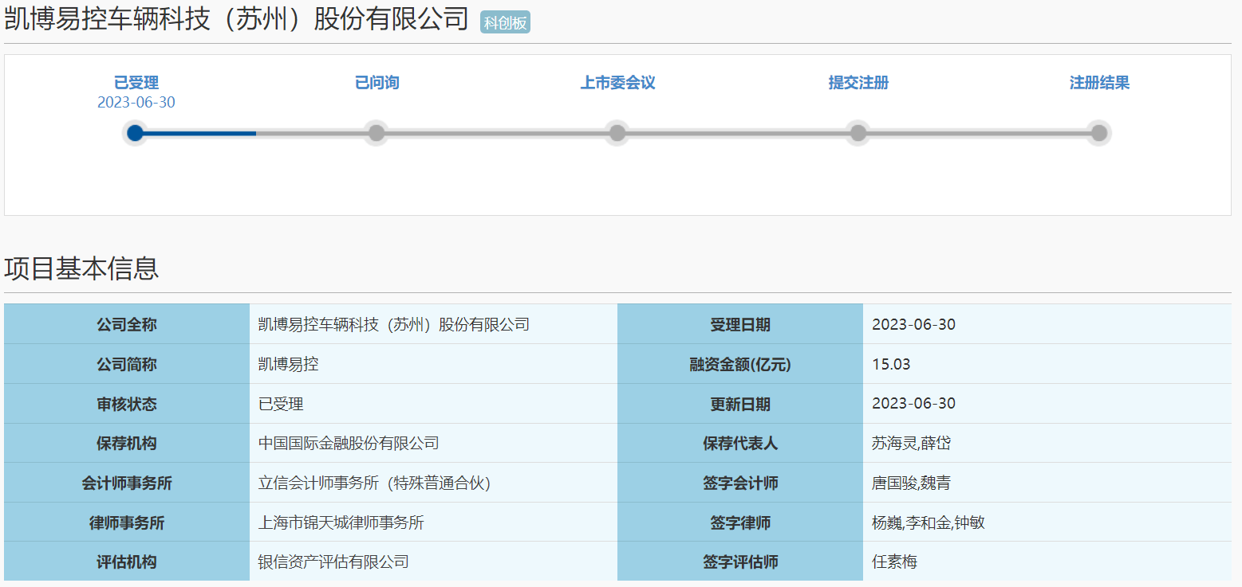Click 中国国际金融股份有限公司 sponsor value
The width and height of the screenshot is (1242, 587).
click(349, 444)
